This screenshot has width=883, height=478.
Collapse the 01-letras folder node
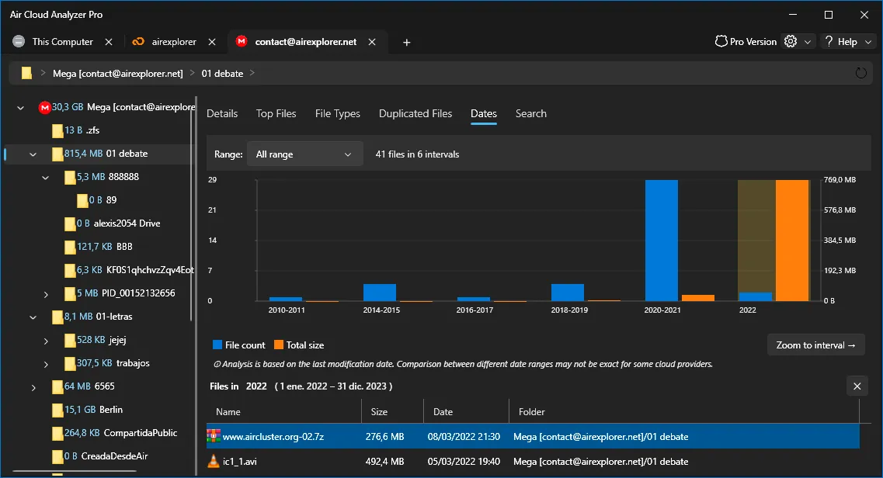click(x=33, y=317)
